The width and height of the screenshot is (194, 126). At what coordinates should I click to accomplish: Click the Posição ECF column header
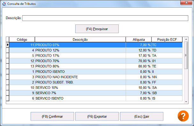(167, 40)
